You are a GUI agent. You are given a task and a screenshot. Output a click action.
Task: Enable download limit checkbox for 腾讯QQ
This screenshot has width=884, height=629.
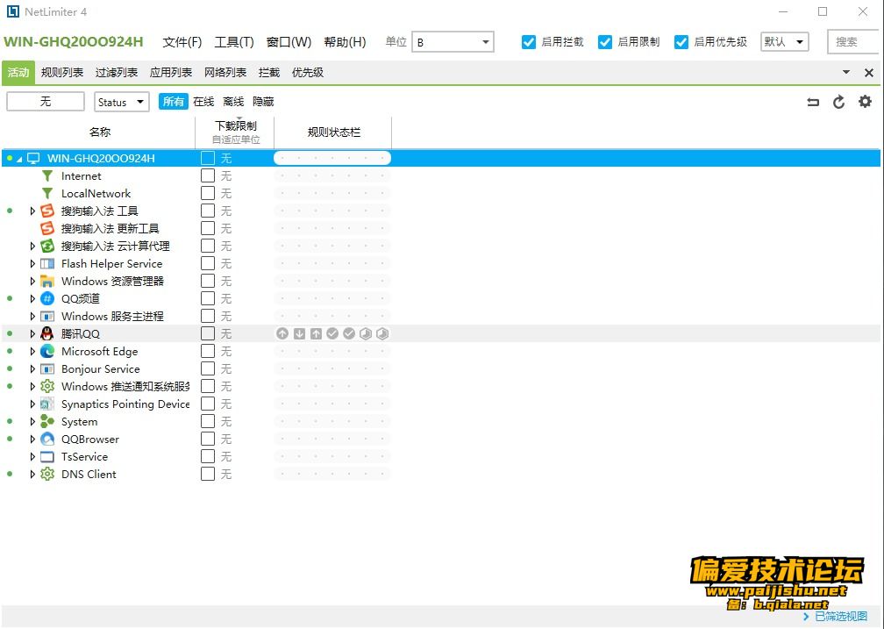[208, 334]
